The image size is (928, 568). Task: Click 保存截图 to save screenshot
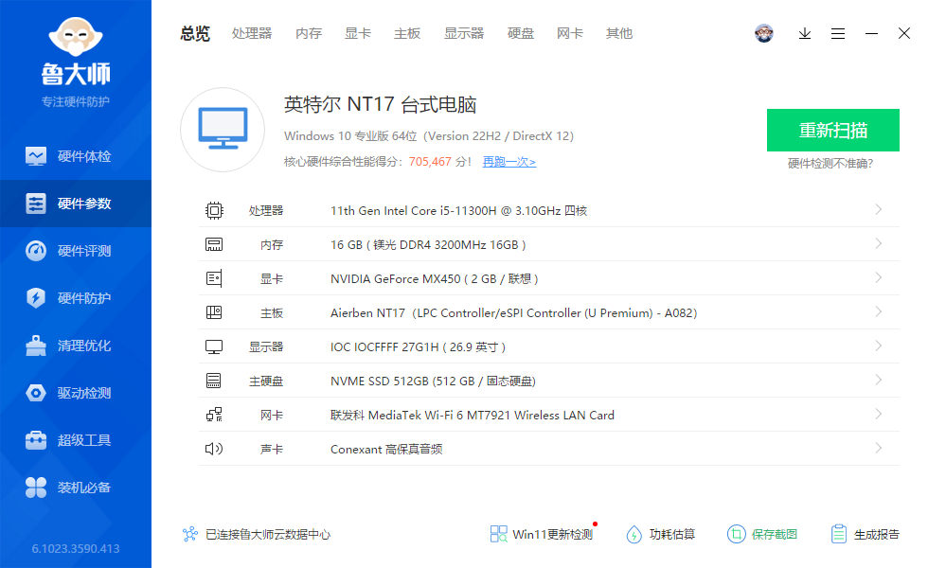click(762, 534)
